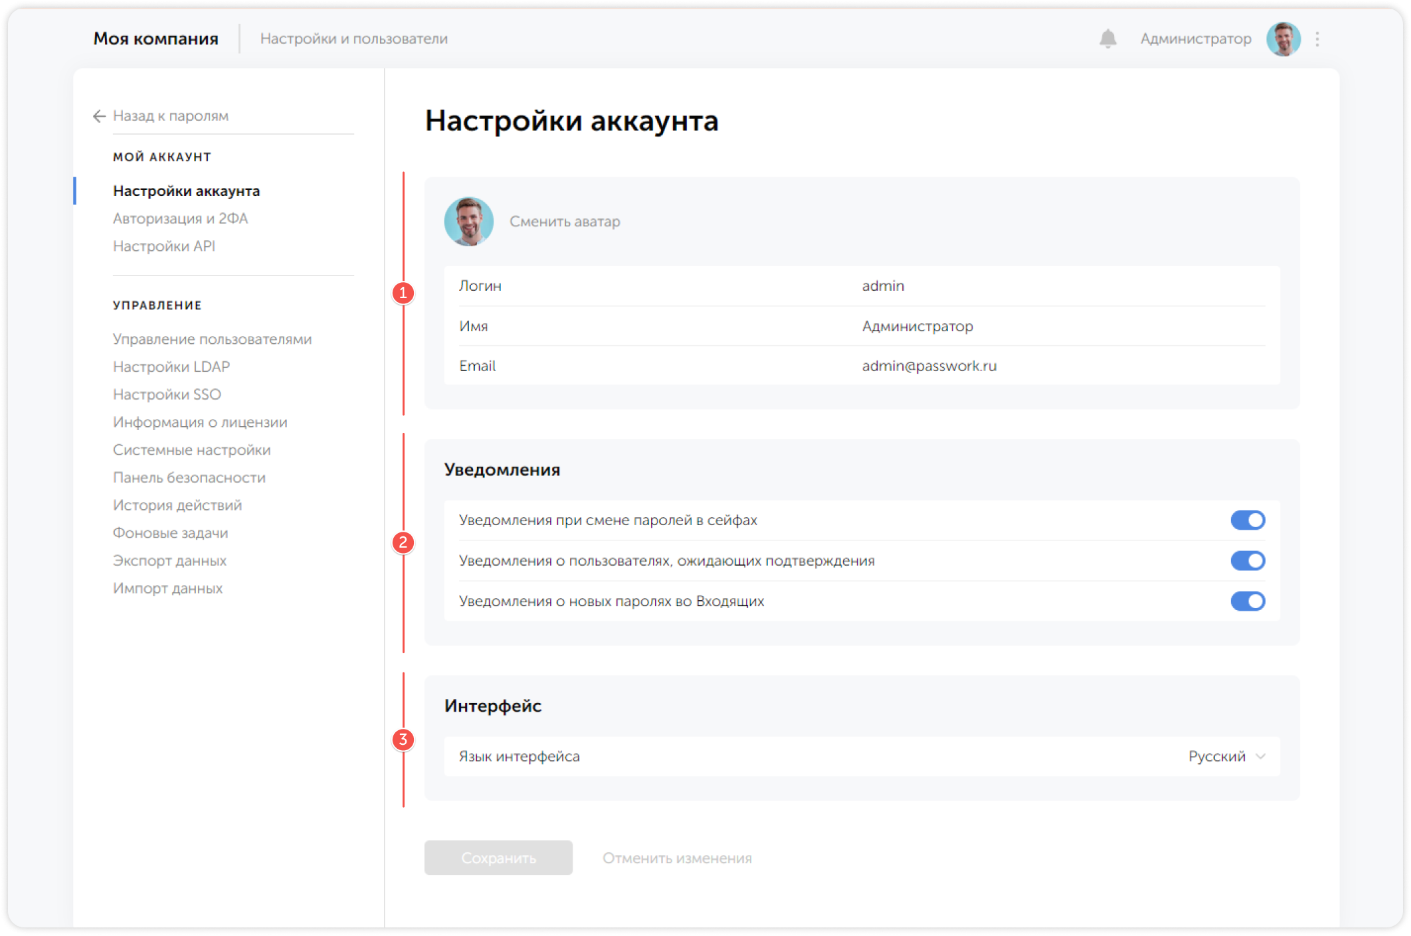This screenshot has height=936, width=1411.
Task: View 'Информация о лицензии'
Action: pyautogui.click(x=200, y=422)
